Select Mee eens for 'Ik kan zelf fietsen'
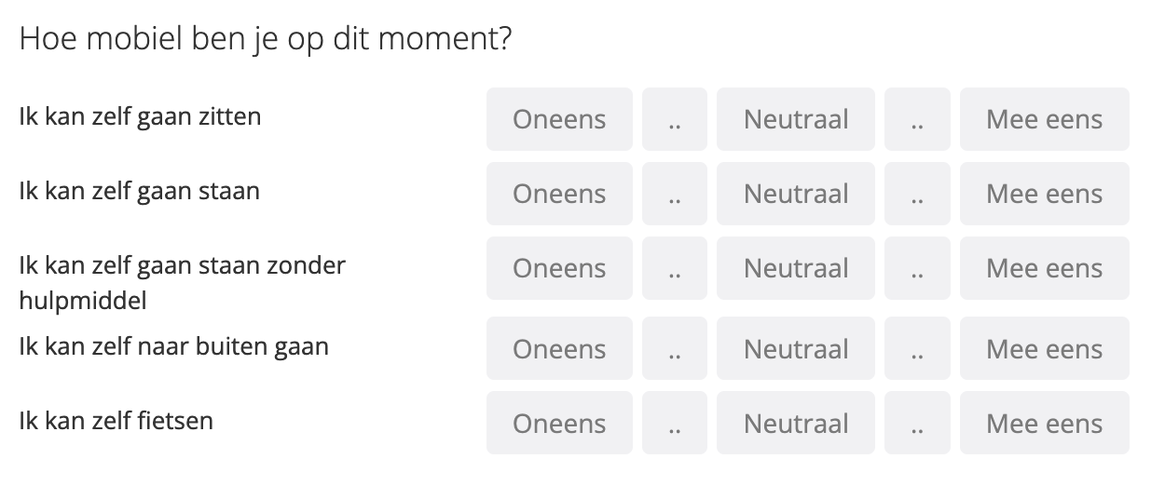1165x486 pixels. pos(1044,424)
